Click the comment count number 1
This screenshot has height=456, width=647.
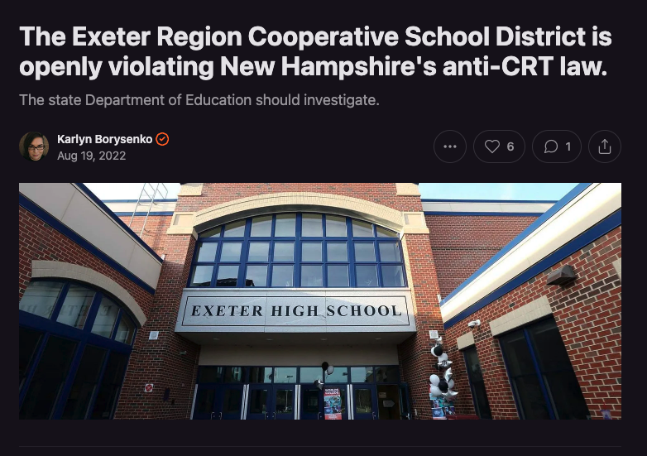tap(568, 146)
